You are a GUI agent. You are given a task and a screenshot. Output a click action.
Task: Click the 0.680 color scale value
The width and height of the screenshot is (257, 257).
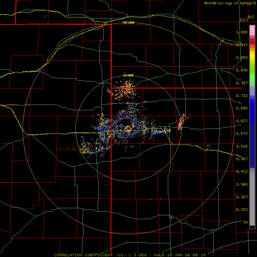(x=242, y=108)
